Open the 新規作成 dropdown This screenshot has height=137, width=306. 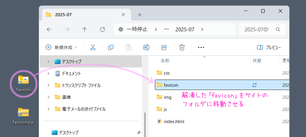[61, 47]
